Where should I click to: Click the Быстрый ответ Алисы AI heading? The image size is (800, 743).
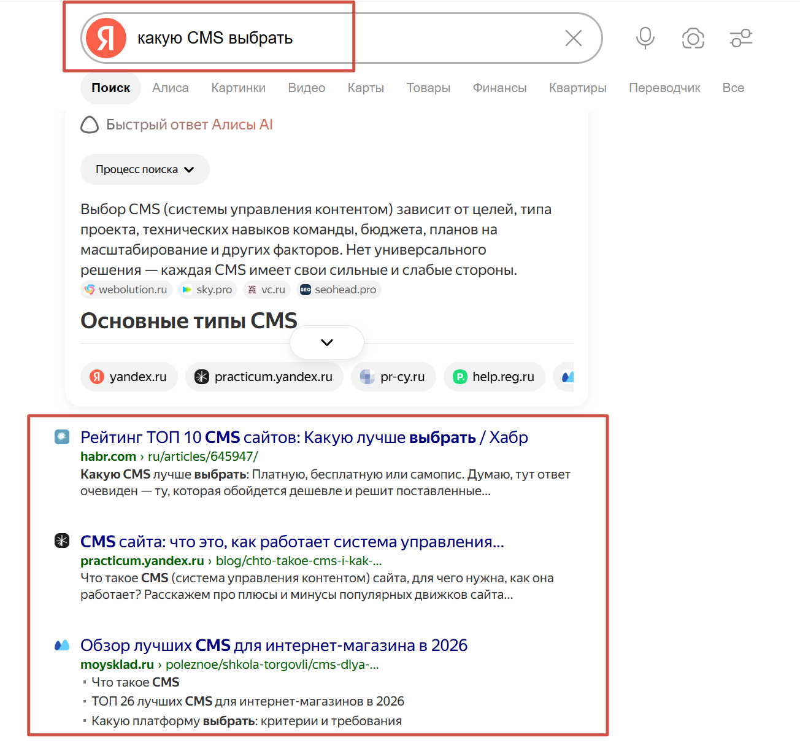(190, 125)
